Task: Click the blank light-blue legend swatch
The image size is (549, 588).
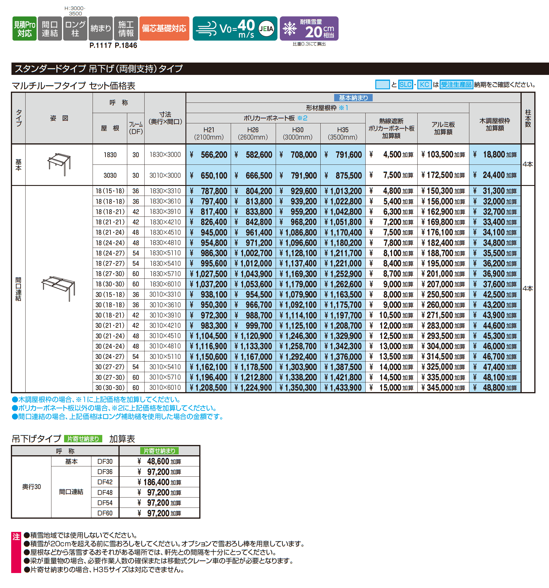Action: pos(382,85)
